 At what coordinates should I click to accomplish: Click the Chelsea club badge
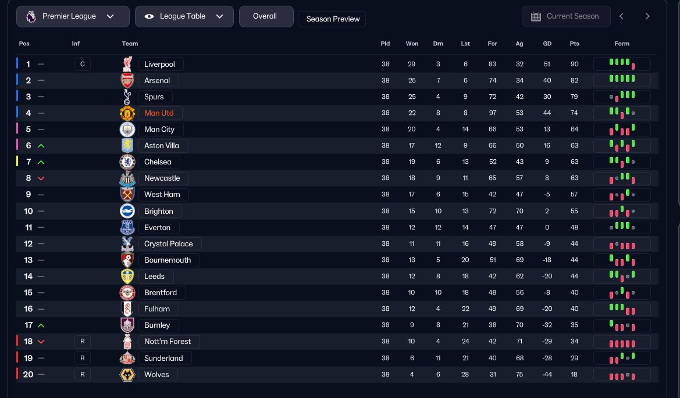(127, 162)
